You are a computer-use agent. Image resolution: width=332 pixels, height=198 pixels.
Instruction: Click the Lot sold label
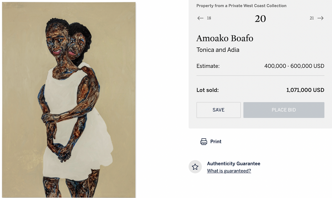[x=208, y=90]
